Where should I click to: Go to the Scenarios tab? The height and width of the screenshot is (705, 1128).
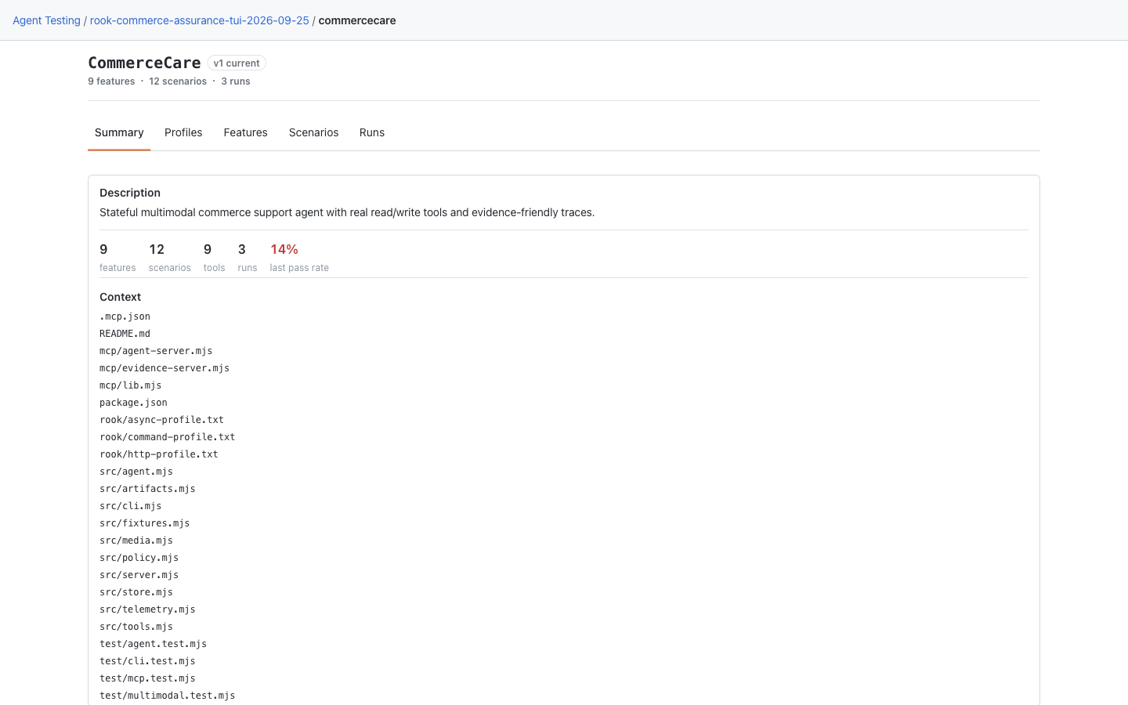click(x=313, y=132)
